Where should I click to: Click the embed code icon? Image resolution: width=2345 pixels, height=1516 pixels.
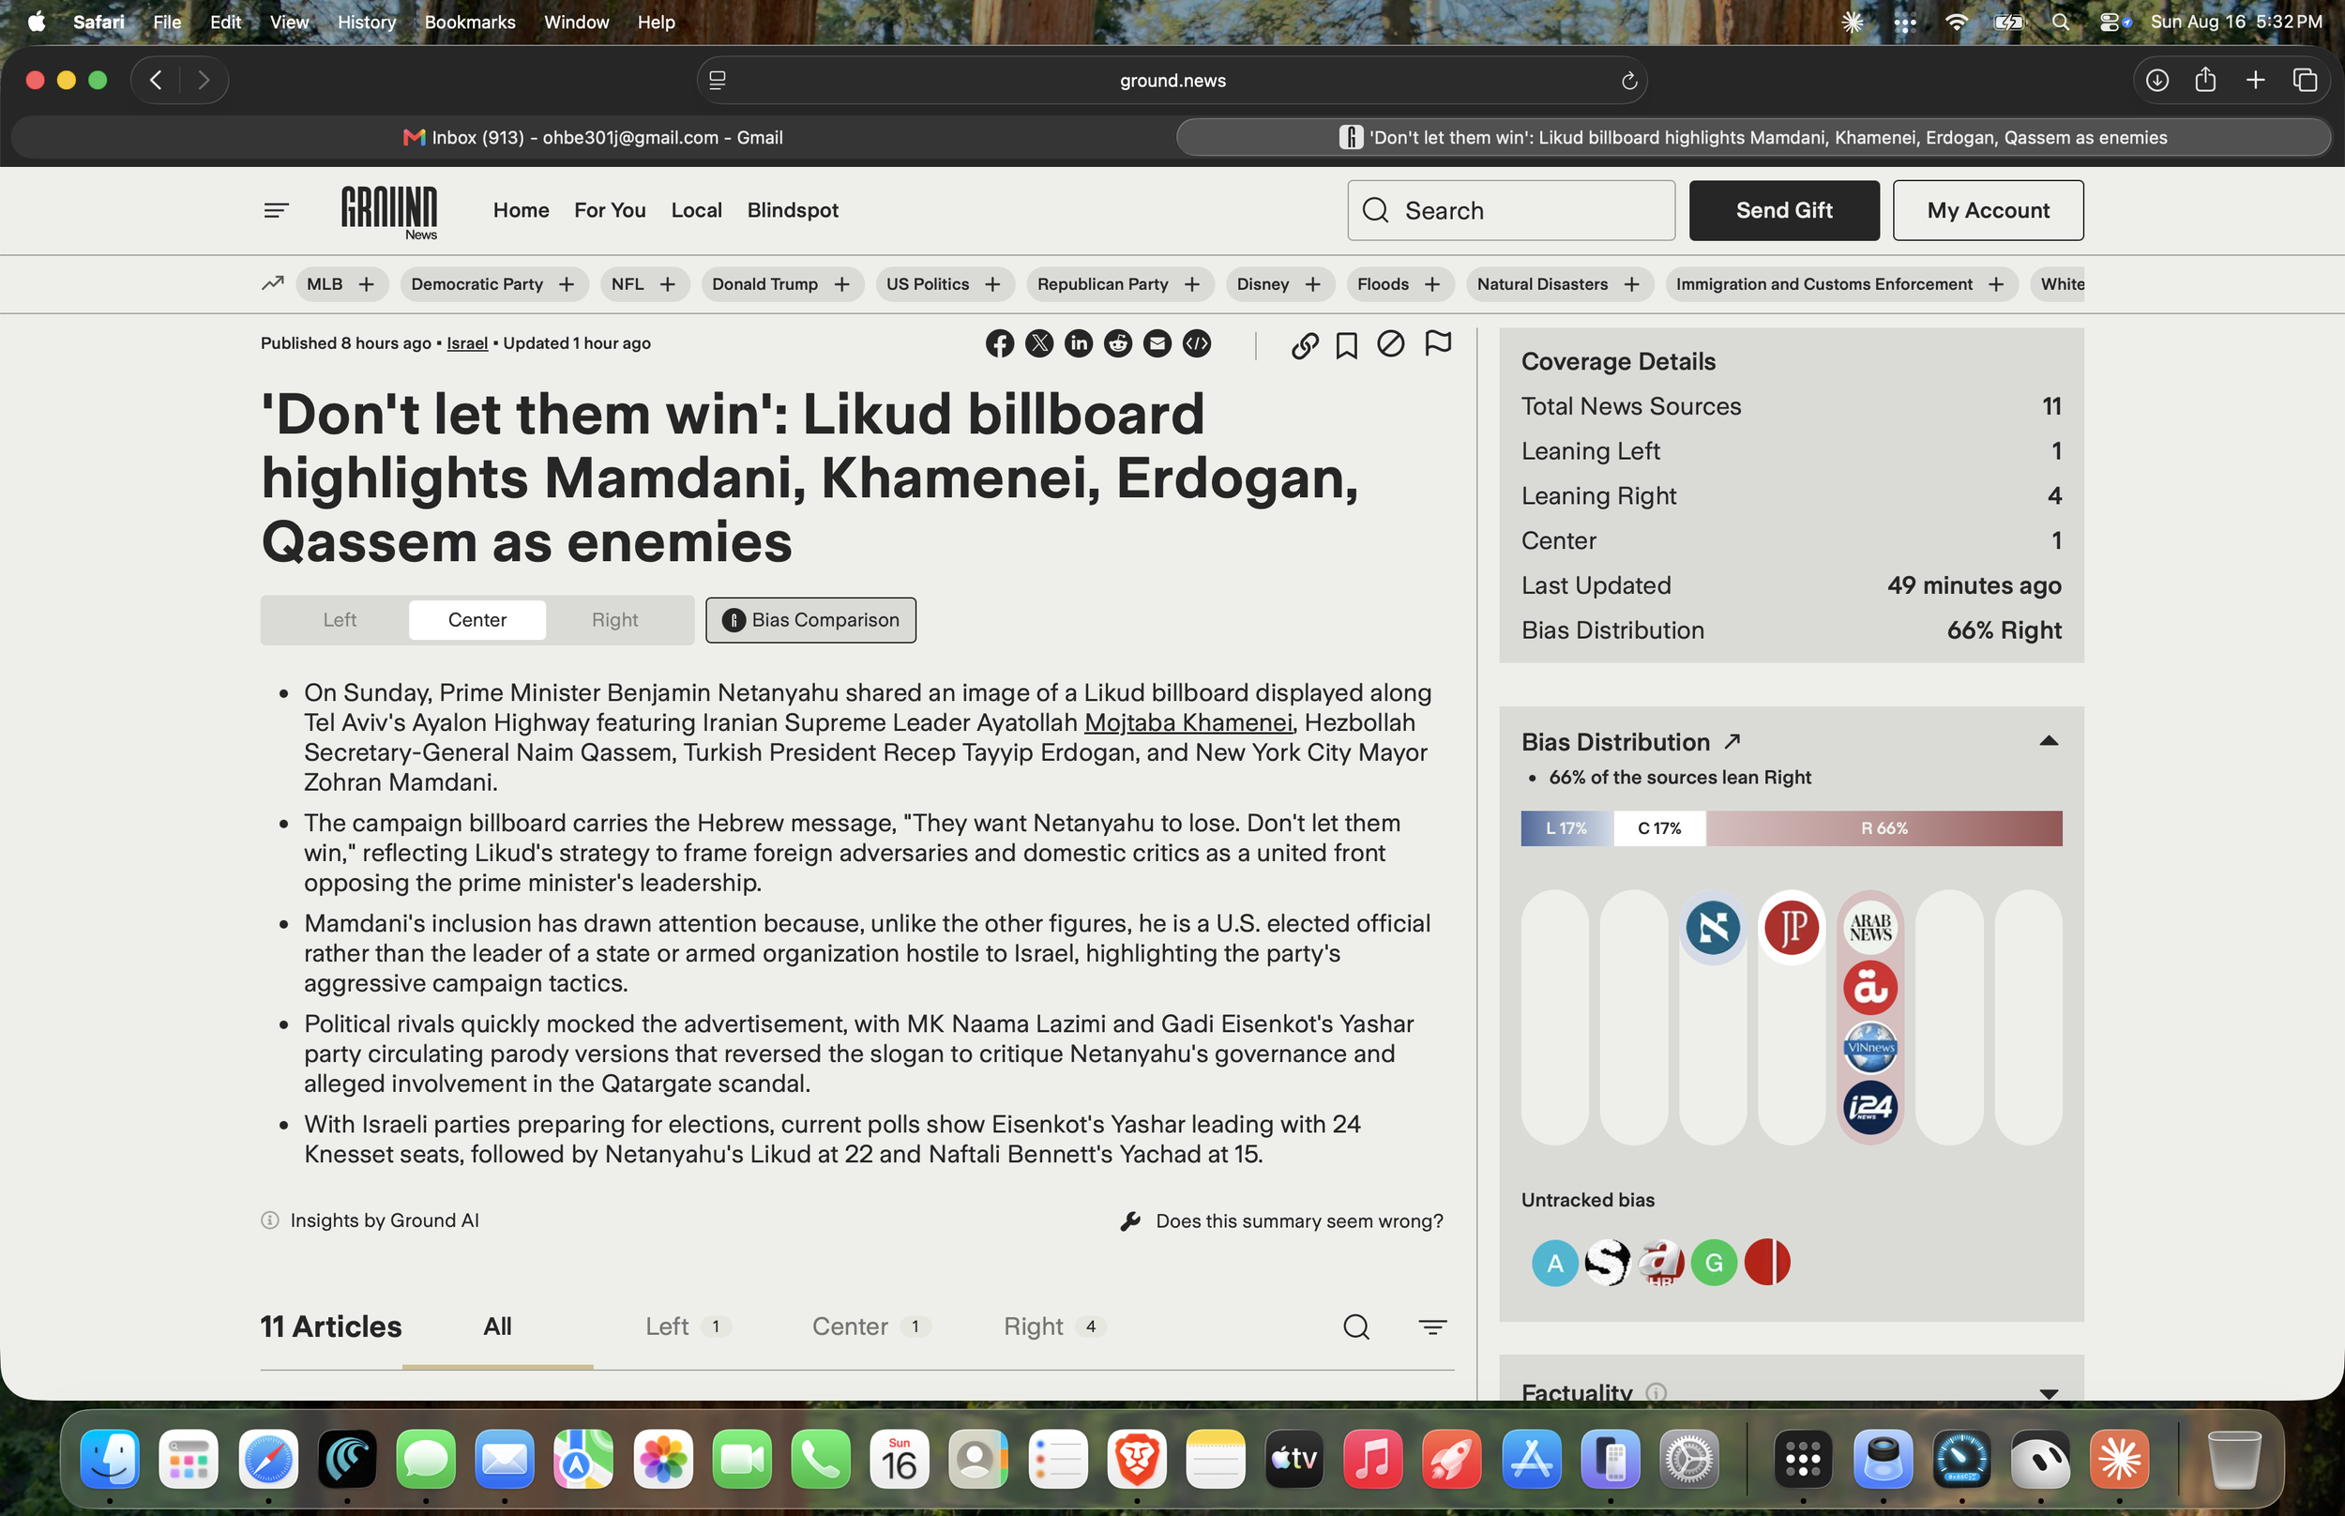[1197, 343]
